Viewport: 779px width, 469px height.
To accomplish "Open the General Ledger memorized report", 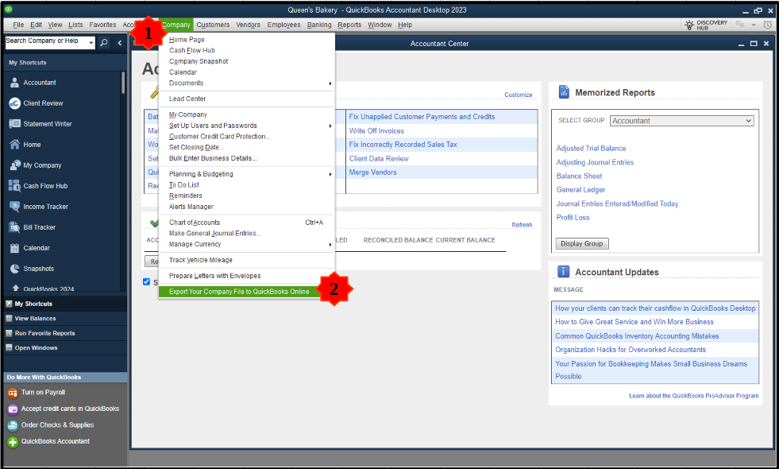I will tap(580, 190).
